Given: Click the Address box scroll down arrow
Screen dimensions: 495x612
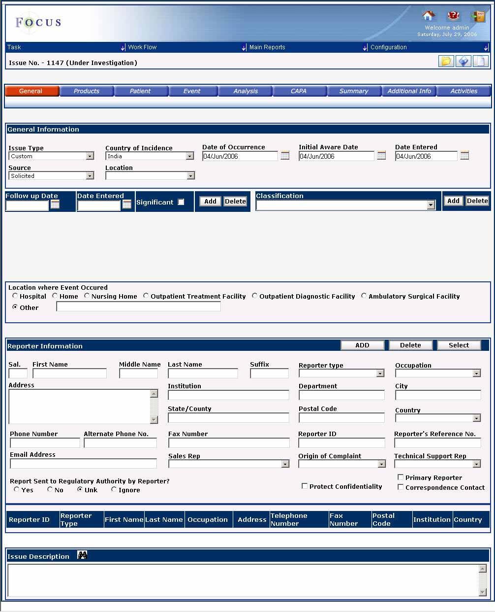Looking at the screenshot, I should click(x=154, y=420).
